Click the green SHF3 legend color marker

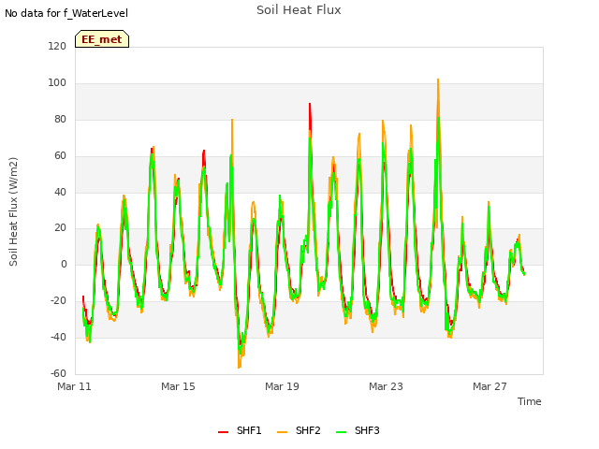coord(341,432)
